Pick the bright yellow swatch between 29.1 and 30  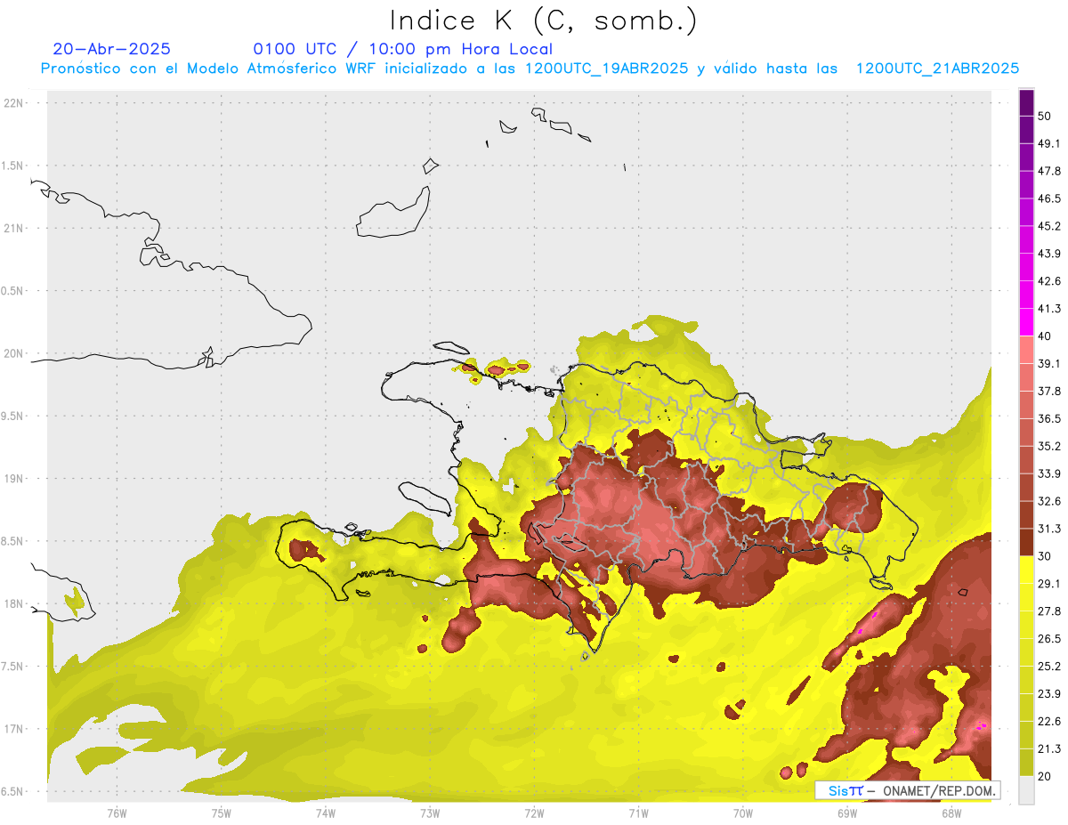1027,570
